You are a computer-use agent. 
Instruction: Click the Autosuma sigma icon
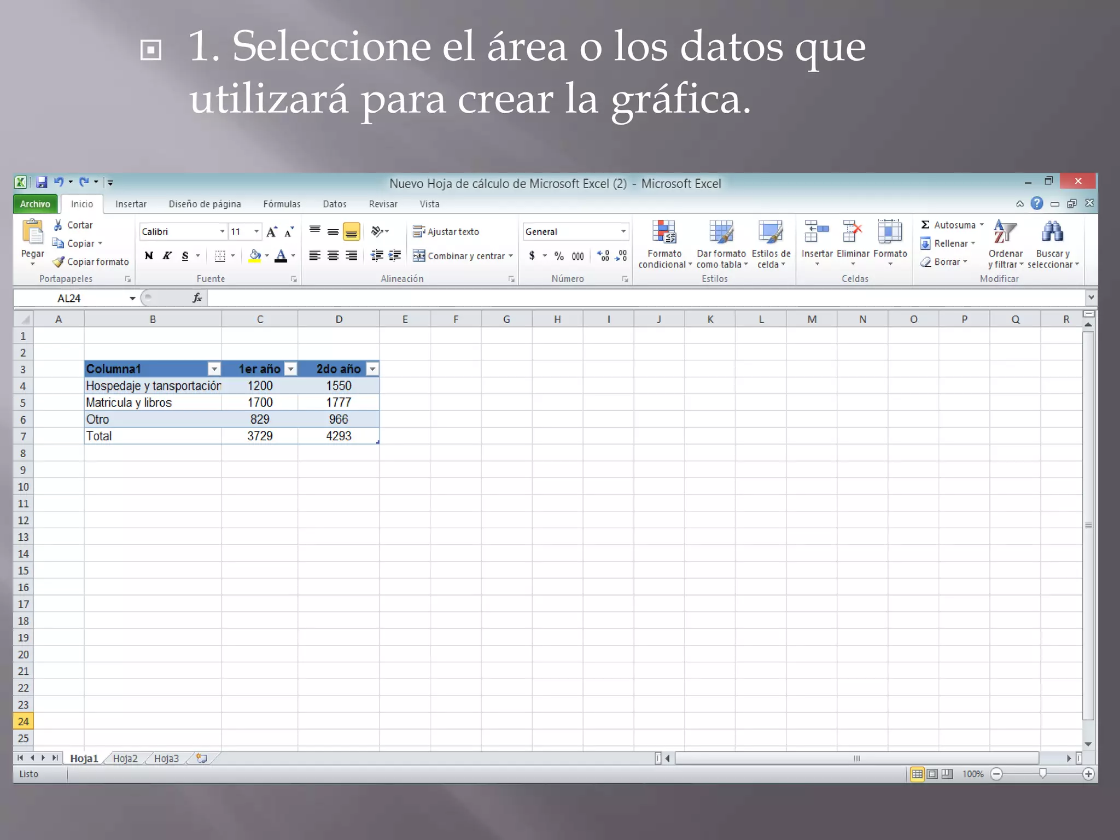pyautogui.click(x=925, y=225)
